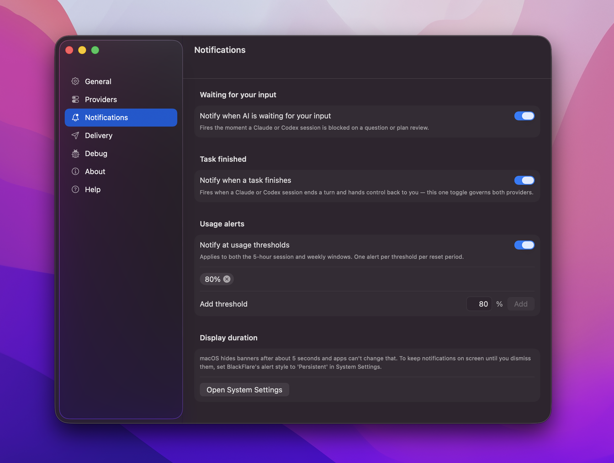Screen dimensions: 614x463
Task: Switch to the Providers section
Action: coord(121,100)
